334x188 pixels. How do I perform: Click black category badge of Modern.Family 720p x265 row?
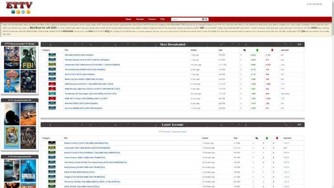click(x=52, y=143)
